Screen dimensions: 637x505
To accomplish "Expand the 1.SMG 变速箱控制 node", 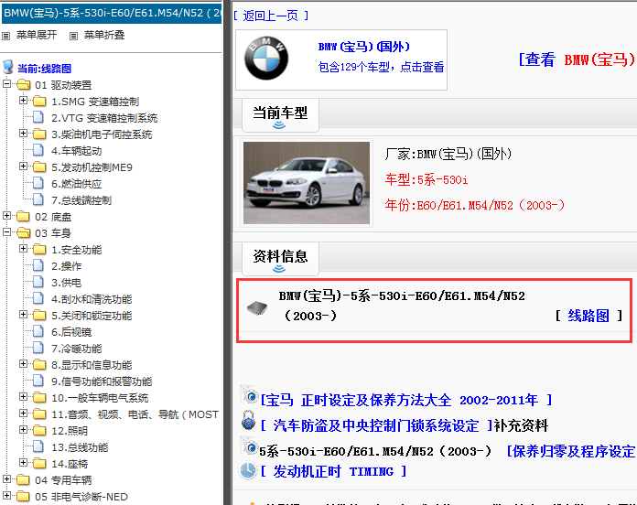I will pyautogui.click(x=23, y=101).
